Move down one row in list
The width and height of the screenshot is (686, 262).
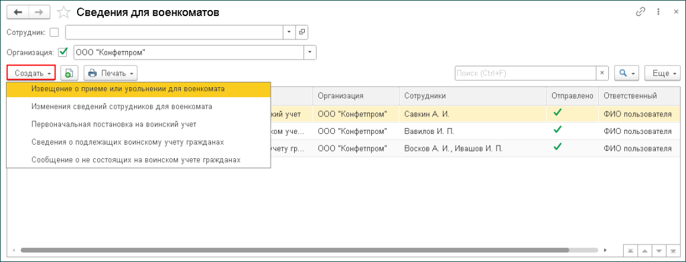pos(659,251)
